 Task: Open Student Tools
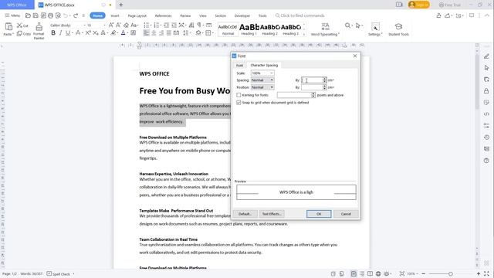(398, 29)
